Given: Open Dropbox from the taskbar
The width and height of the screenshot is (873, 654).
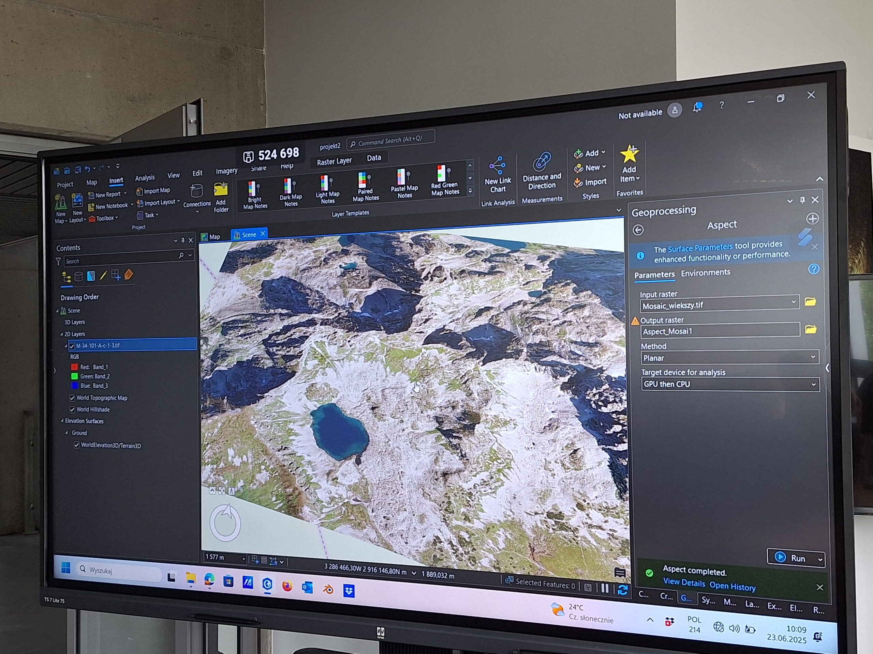Looking at the screenshot, I should click(349, 591).
